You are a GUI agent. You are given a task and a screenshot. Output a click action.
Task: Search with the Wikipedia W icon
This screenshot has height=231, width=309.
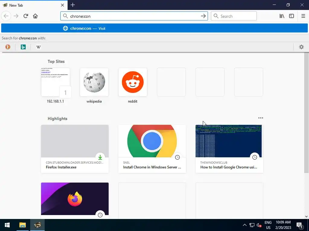(x=39, y=47)
